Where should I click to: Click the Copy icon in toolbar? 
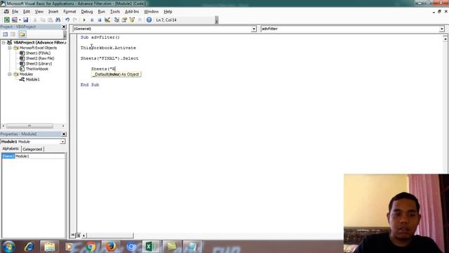(43, 20)
